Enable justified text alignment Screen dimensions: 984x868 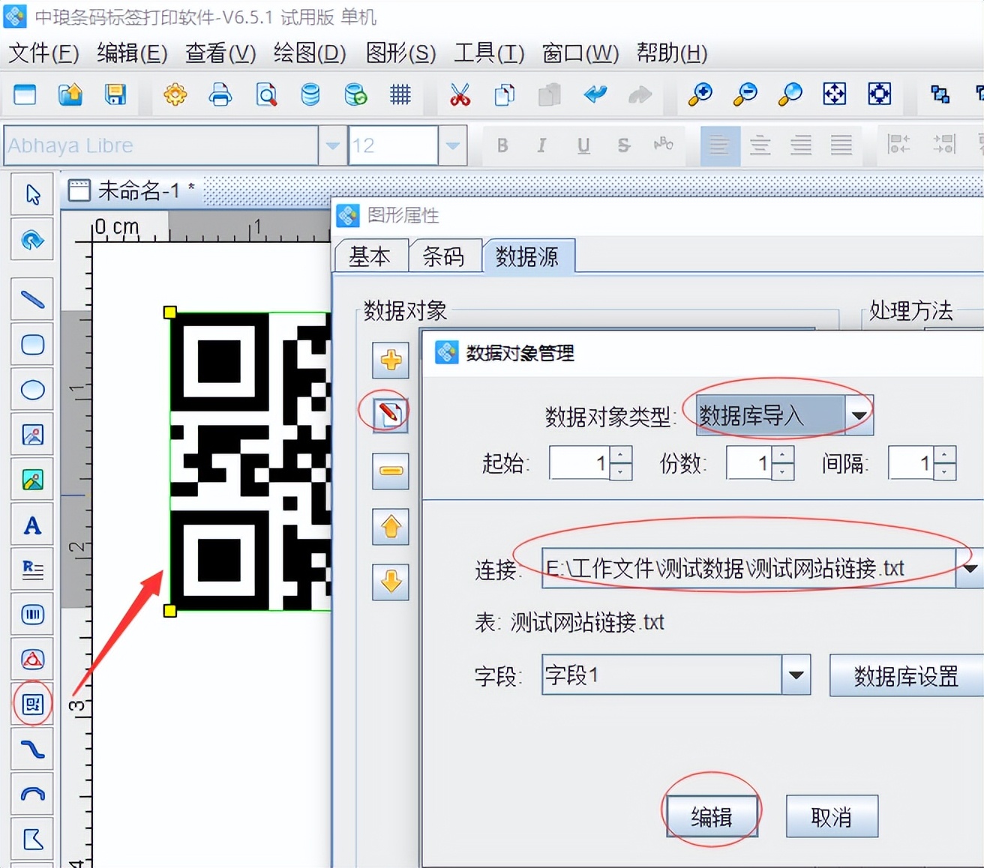(841, 145)
